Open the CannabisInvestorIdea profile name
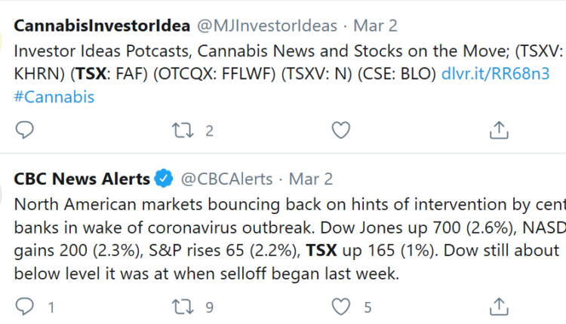 click(102, 26)
